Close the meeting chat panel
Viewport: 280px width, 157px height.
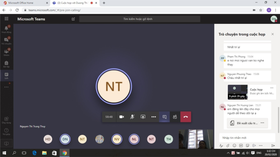(x=272, y=34)
